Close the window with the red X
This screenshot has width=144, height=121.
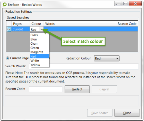[135, 4]
